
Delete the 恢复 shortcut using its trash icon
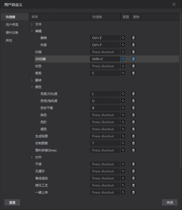(x=133, y=45)
